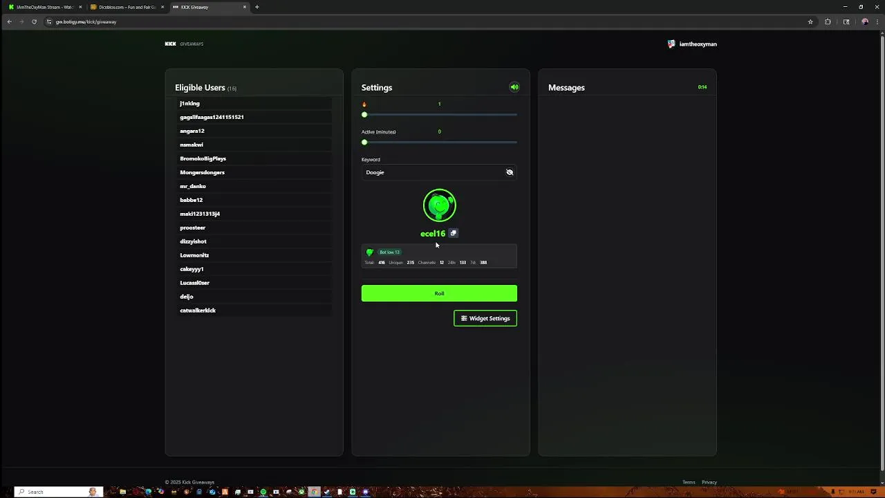
Task: Click the iamtheoxyman profile avatar
Action: pos(671,44)
